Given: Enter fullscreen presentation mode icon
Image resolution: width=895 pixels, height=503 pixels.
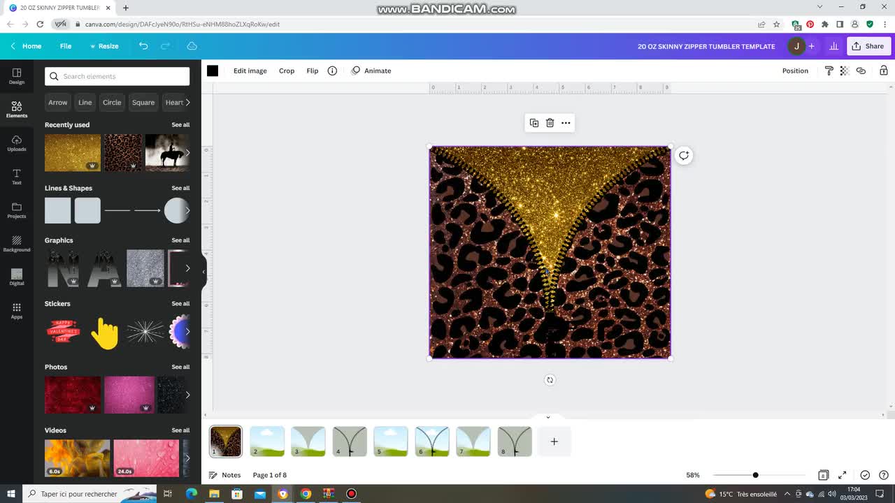Looking at the screenshot, I should (843, 475).
